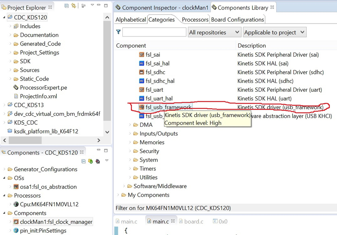Click the Includes folder icon
The height and width of the screenshot is (235, 337).
coord(16,26)
